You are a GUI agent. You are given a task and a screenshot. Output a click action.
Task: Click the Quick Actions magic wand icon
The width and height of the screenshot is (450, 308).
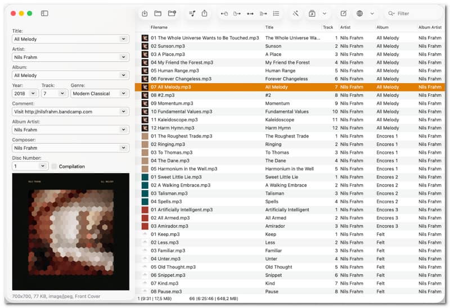(296, 13)
